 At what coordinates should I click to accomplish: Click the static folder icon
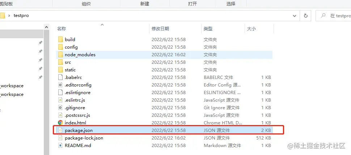click(60, 70)
